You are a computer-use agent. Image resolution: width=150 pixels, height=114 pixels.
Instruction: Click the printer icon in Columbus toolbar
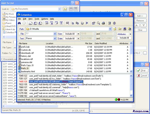pyautogui.click(x=103, y=23)
